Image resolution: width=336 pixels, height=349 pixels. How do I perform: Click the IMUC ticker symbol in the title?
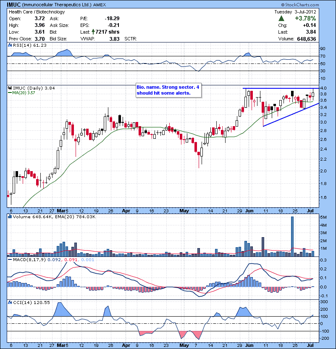14,5
